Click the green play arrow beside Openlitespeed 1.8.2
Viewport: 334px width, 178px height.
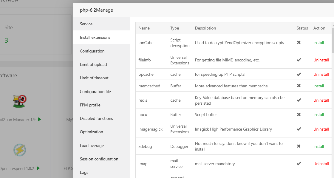(x=38, y=168)
